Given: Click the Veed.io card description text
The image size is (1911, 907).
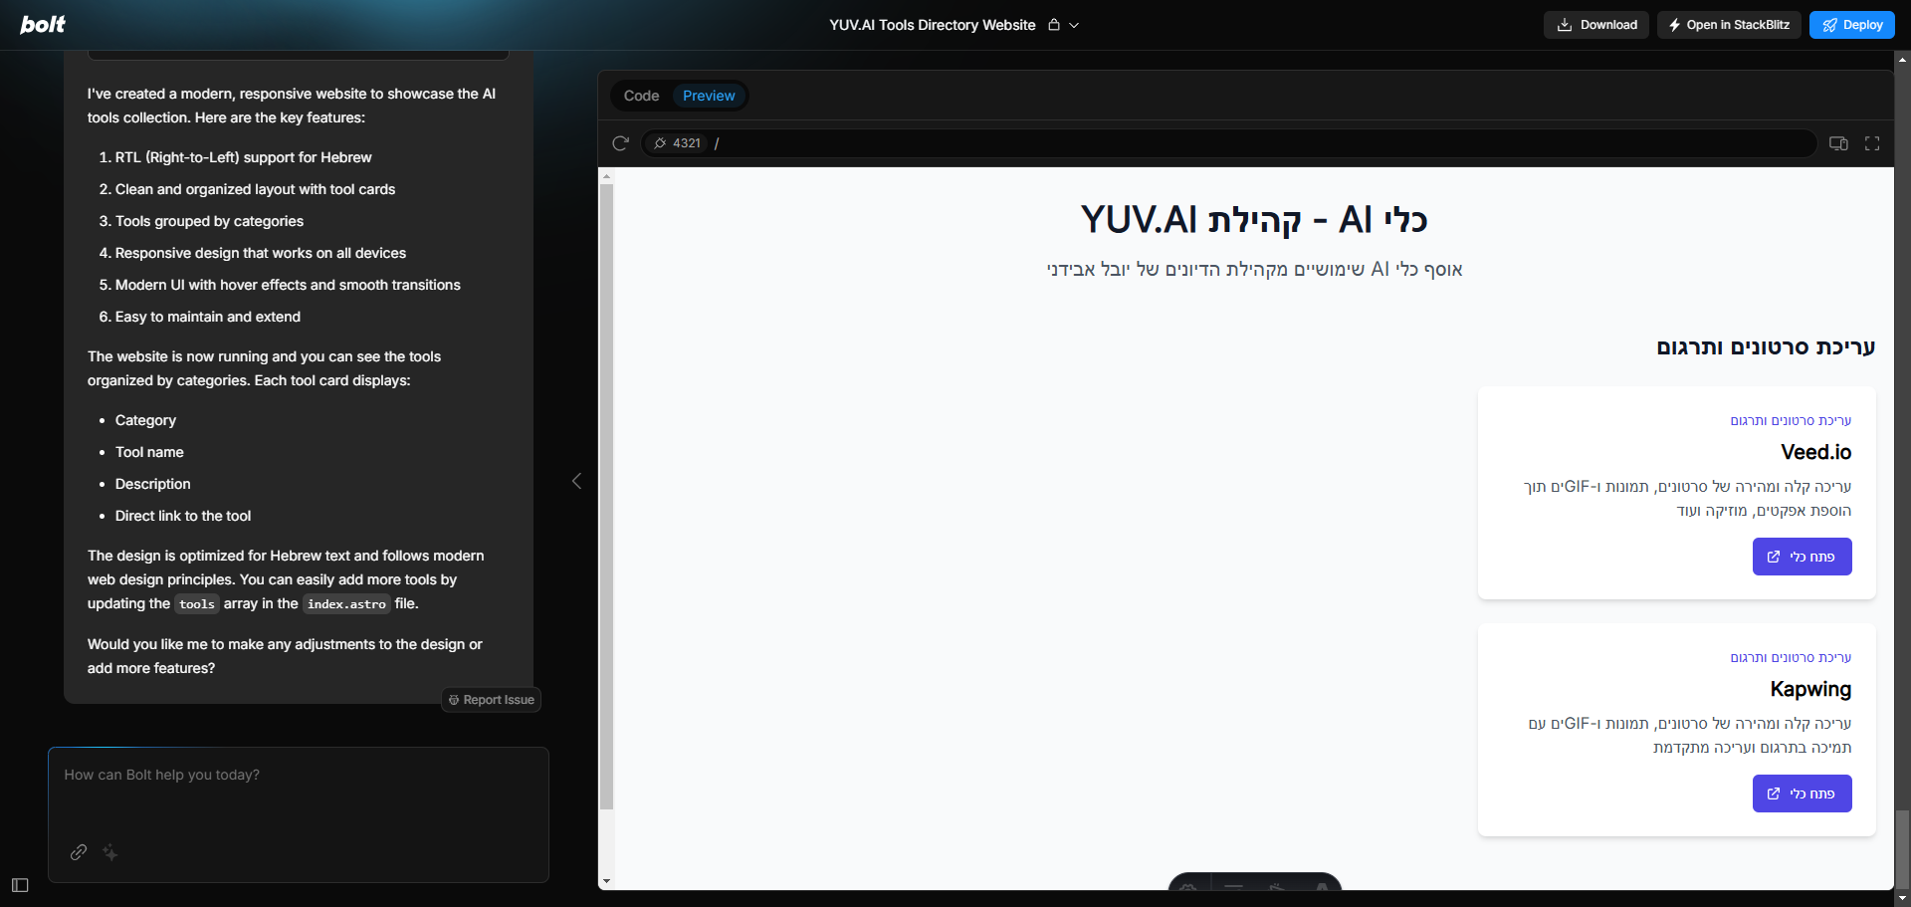Looking at the screenshot, I should coord(1688,499).
